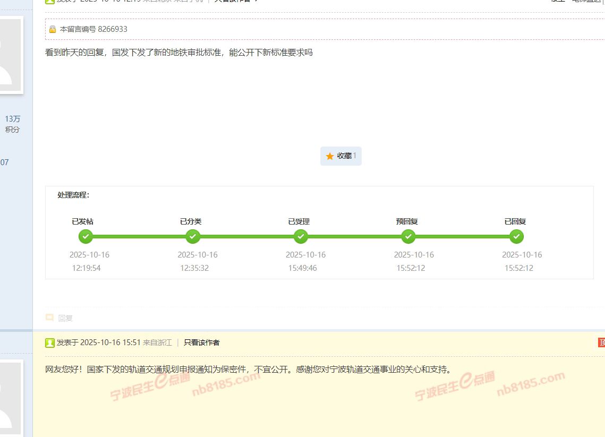Click the star 收藏 favorite button
The height and width of the screenshot is (437, 605).
(x=340, y=156)
